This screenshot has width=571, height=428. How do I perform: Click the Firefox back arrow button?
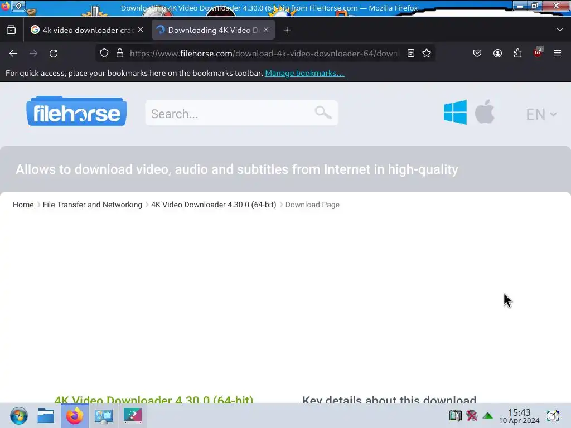click(13, 53)
